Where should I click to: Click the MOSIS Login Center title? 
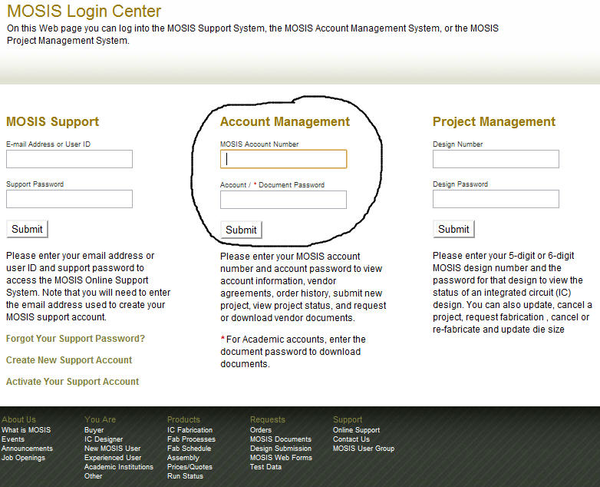click(x=84, y=11)
